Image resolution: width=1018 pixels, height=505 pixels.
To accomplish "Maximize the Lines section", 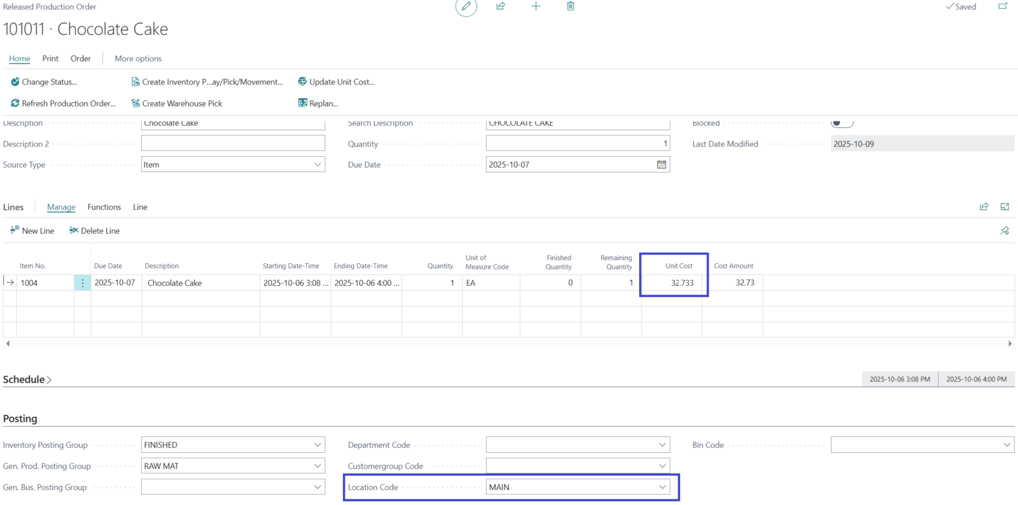I will coord(1005,207).
